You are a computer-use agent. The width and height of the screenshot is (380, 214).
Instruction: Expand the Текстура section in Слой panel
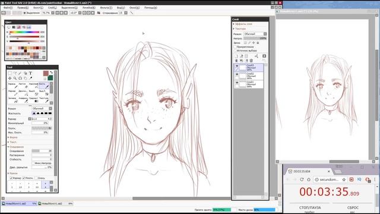point(240,29)
